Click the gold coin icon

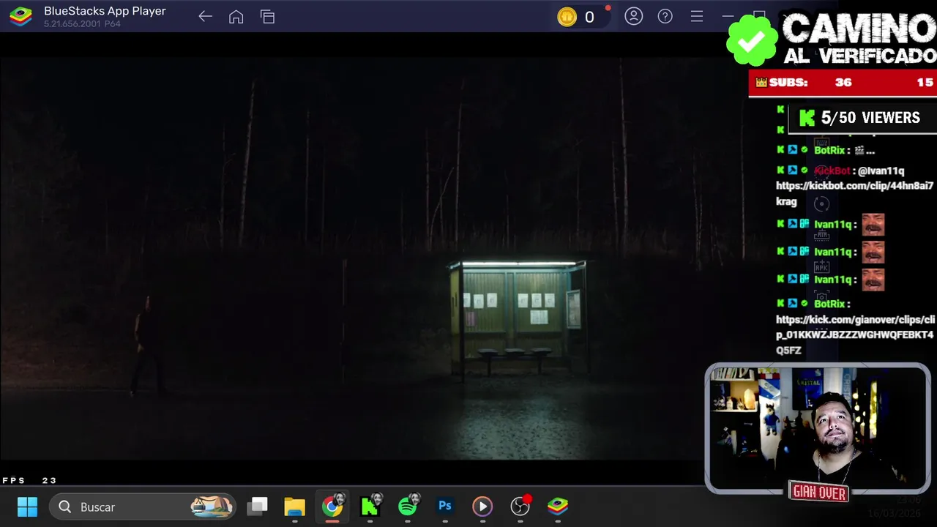(x=567, y=17)
